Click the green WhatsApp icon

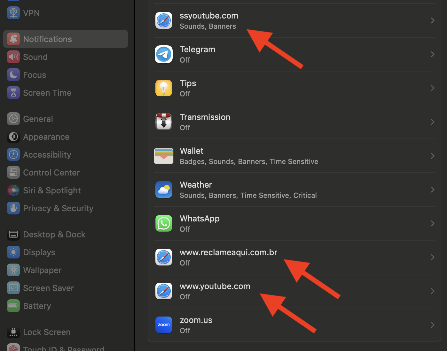[164, 223]
